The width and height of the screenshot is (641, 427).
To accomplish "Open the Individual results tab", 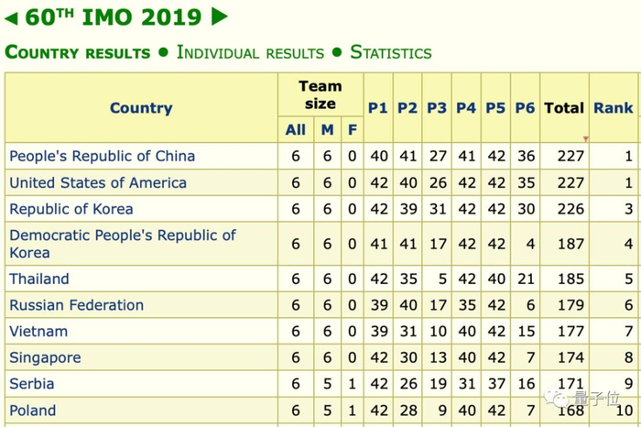I will 250,52.
